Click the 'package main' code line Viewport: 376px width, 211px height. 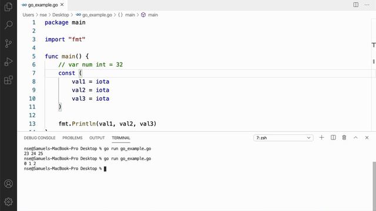pyautogui.click(x=65, y=22)
